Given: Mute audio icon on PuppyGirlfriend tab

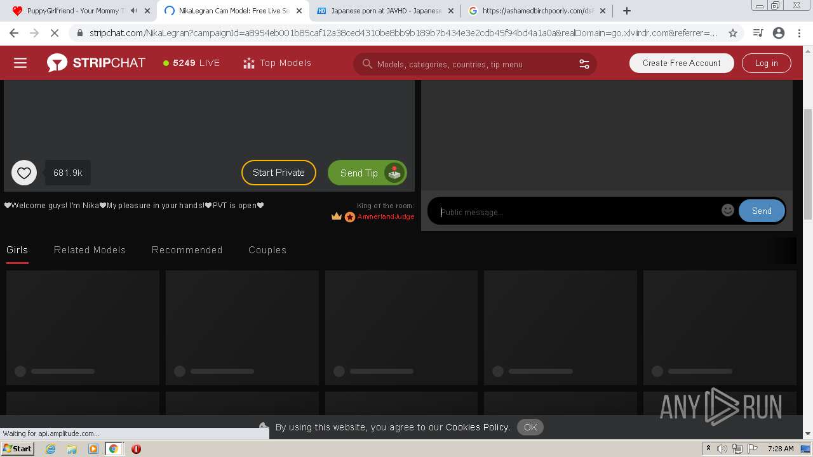Looking at the screenshot, I should coord(133,11).
